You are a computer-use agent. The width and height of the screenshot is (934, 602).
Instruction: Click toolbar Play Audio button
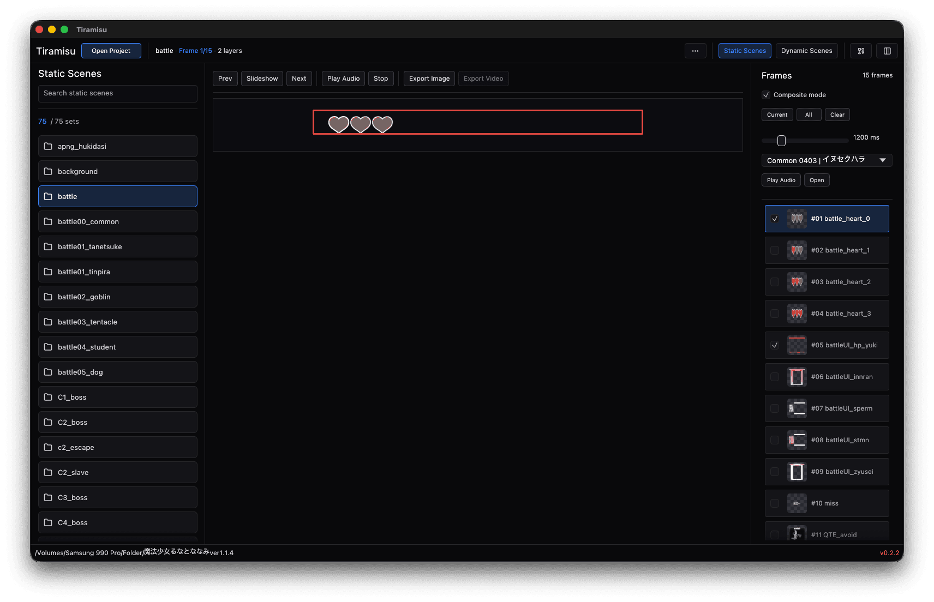(x=343, y=79)
